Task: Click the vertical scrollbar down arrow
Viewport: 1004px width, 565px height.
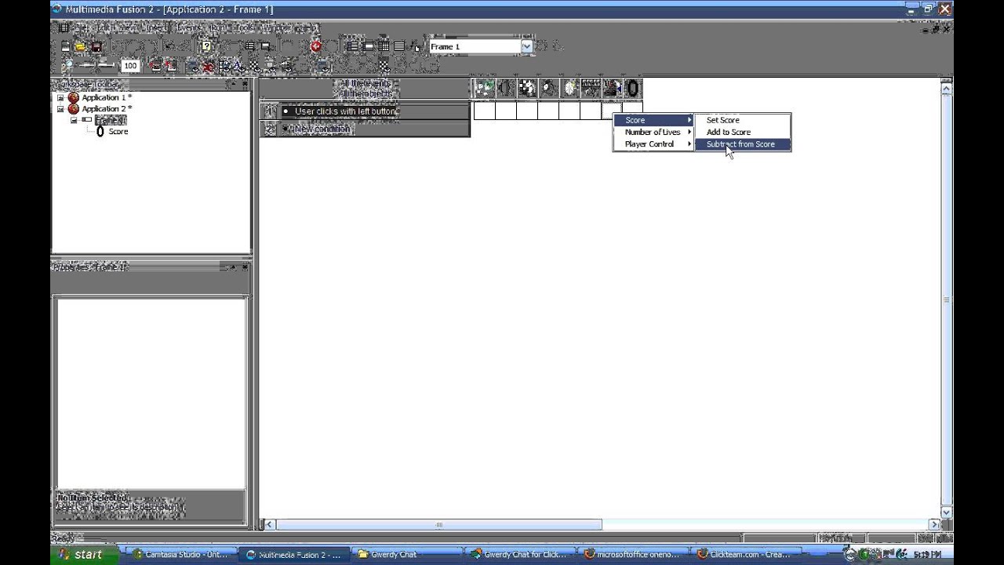Action: [947, 512]
